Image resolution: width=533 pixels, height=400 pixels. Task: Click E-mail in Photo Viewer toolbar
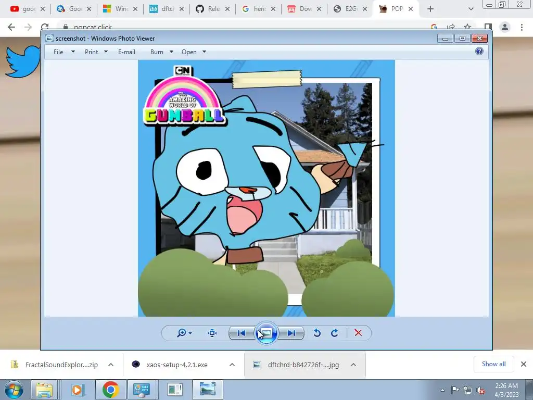tap(127, 52)
